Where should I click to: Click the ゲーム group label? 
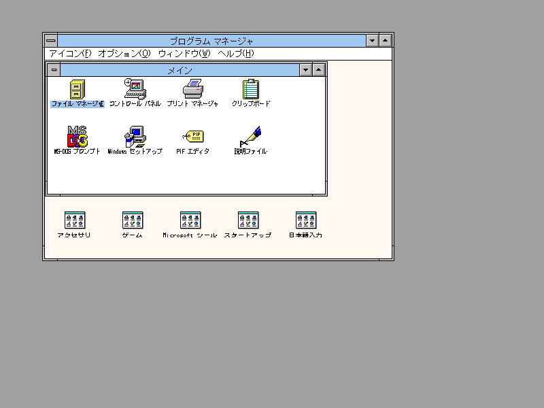132,235
